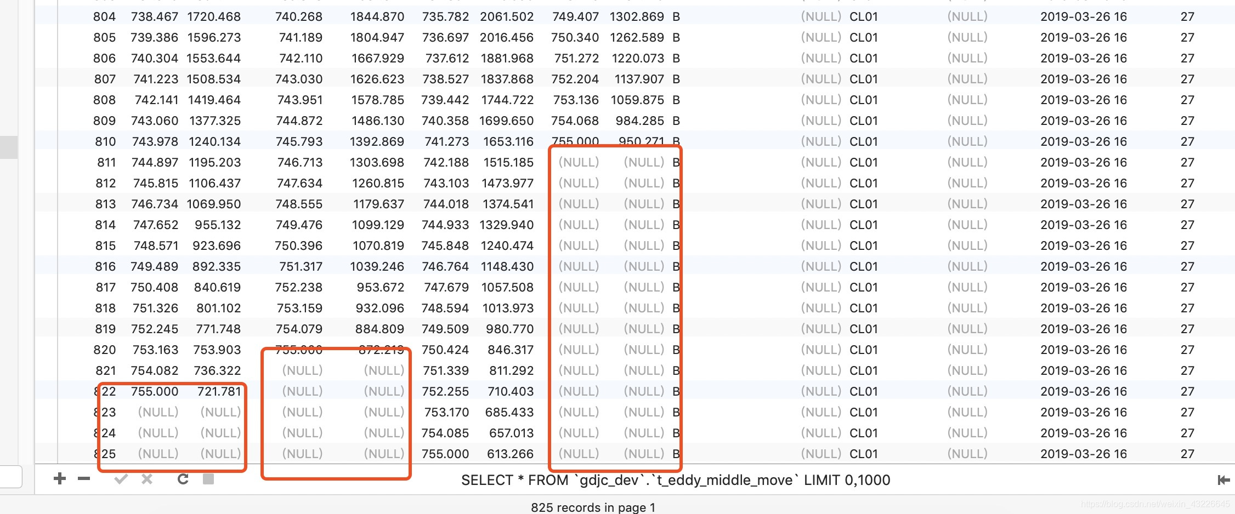Click the B cell in row 808
Viewport: 1235px width, 514px height.
tap(676, 100)
